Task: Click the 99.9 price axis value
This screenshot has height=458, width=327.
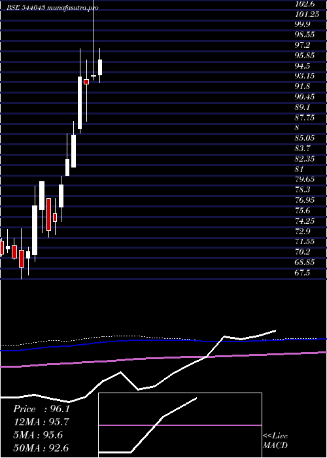Action: pyautogui.click(x=302, y=24)
